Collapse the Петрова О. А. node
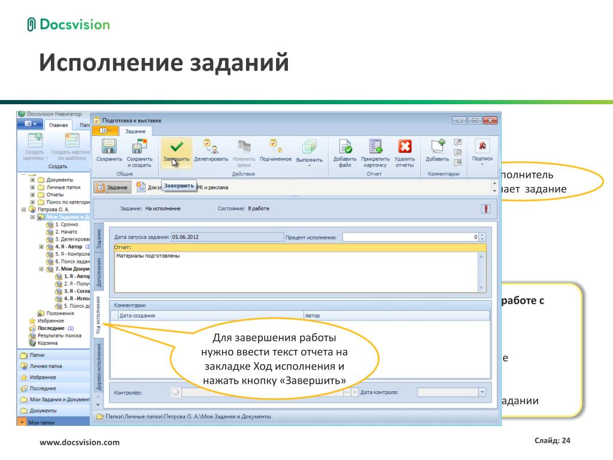 pyautogui.click(x=23, y=210)
